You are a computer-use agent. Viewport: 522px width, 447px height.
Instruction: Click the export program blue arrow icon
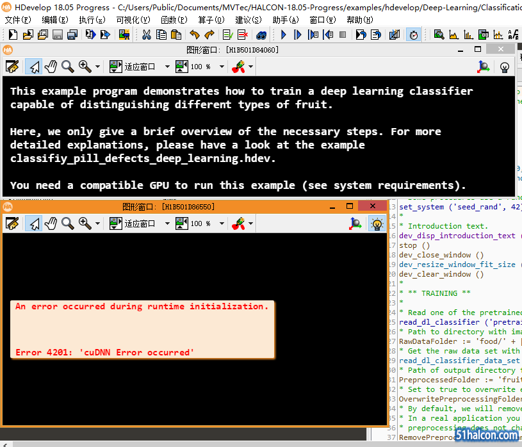coord(105,35)
